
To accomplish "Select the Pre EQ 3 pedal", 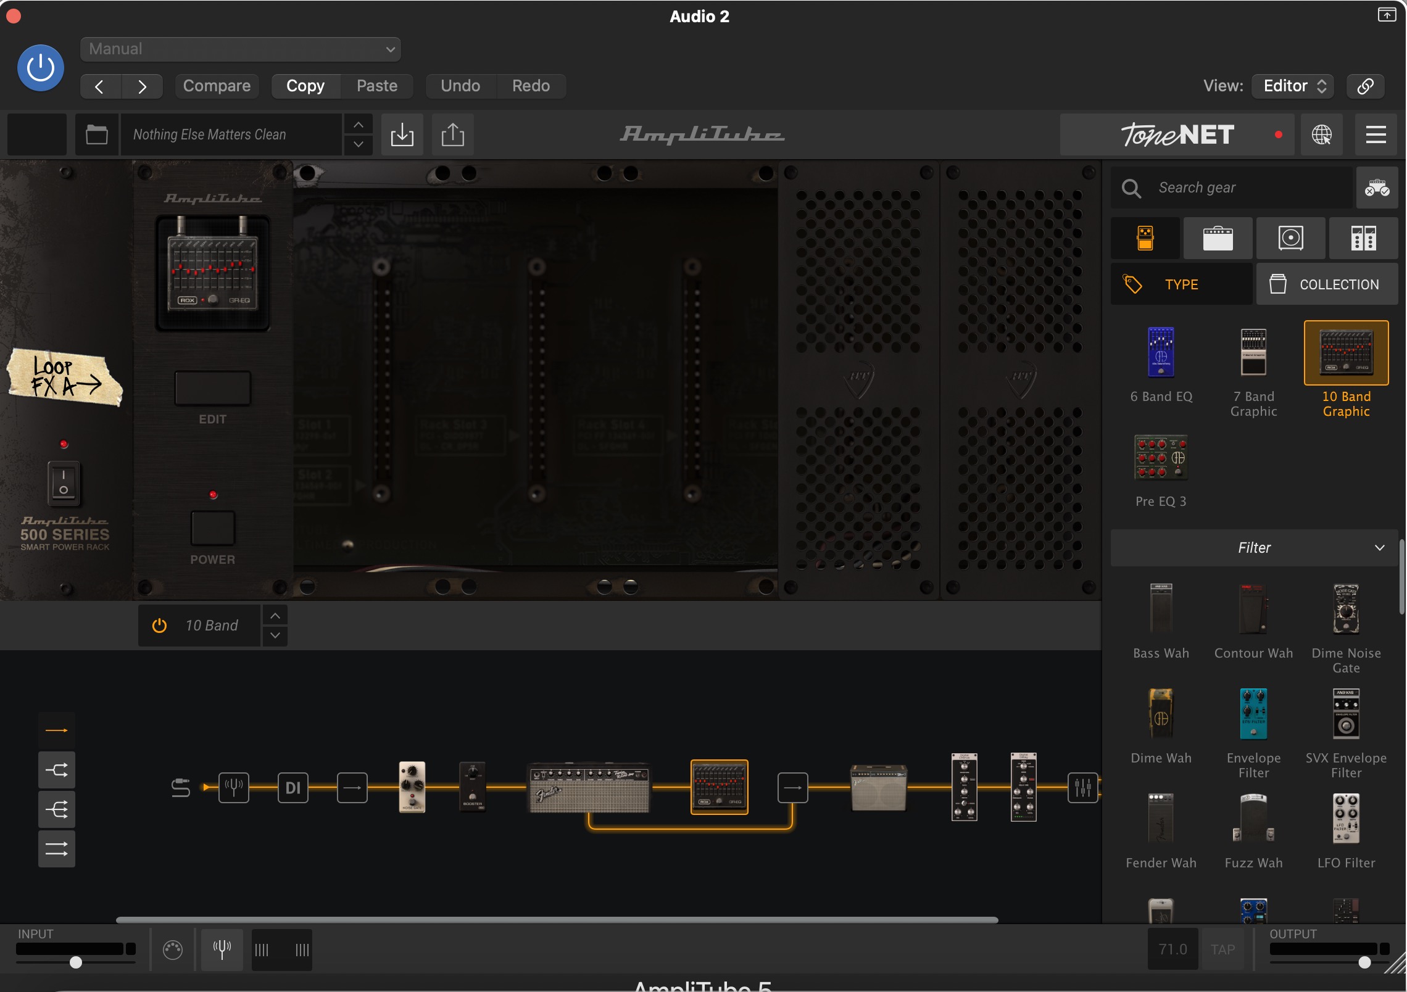I will (x=1161, y=470).
